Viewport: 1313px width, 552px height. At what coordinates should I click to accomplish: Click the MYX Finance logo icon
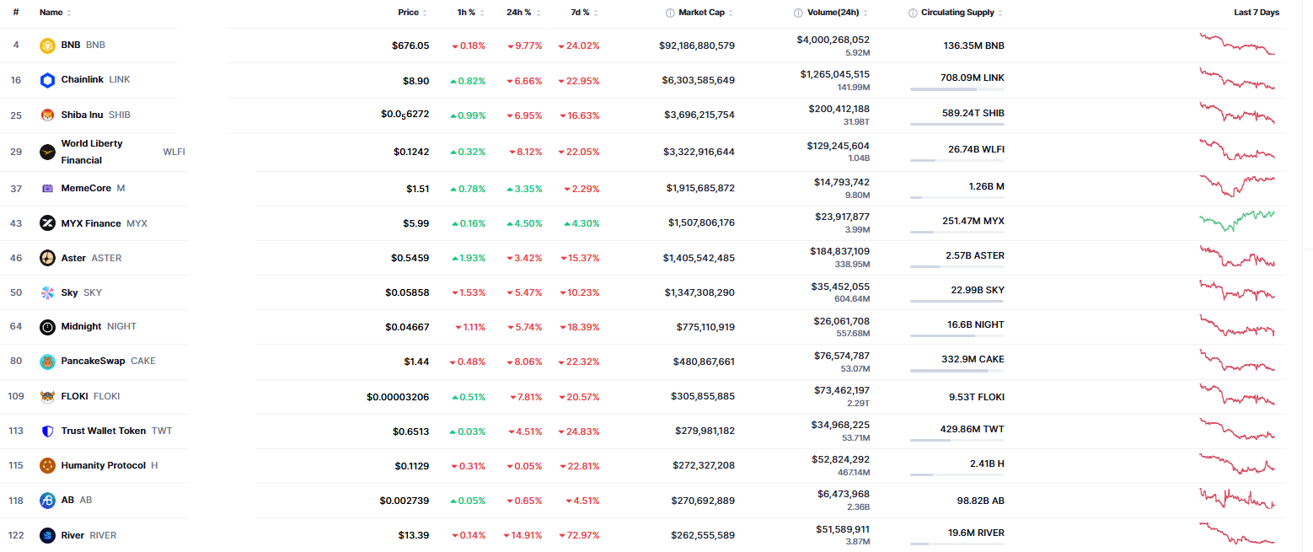(47, 223)
